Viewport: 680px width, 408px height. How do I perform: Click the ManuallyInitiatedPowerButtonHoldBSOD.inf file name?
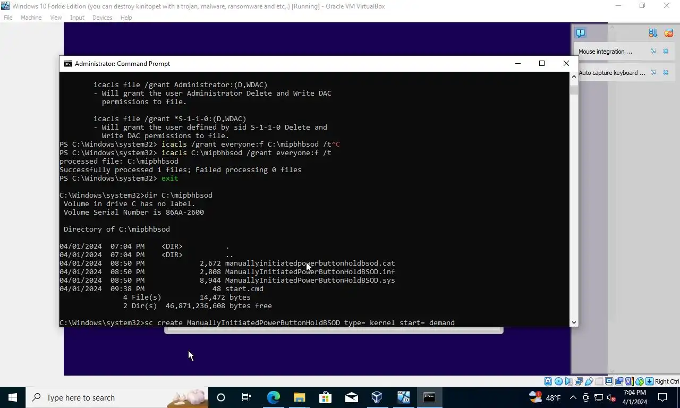click(x=310, y=271)
